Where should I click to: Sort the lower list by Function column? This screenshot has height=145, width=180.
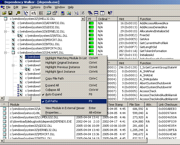click(159, 63)
